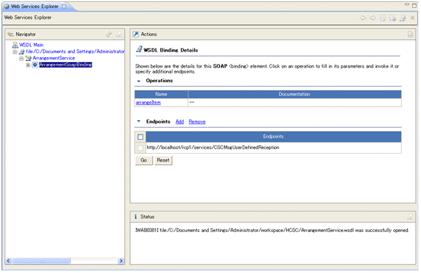The image size is (421, 273).
Task: Open the WSIL page toolbar icon
Action: pyautogui.click(x=392, y=18)
